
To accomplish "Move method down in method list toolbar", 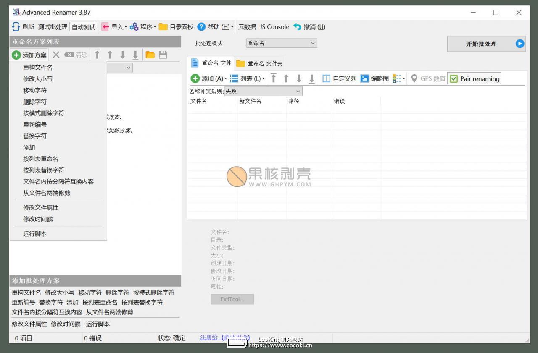I will click(123, 55).
